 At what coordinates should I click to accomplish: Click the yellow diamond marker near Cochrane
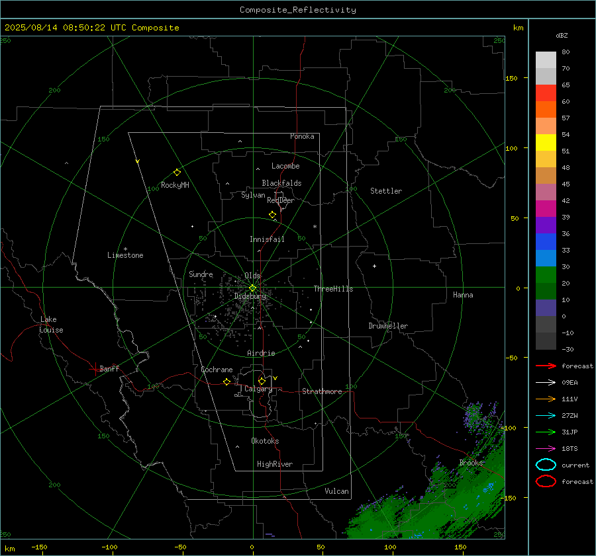point(226,381)
